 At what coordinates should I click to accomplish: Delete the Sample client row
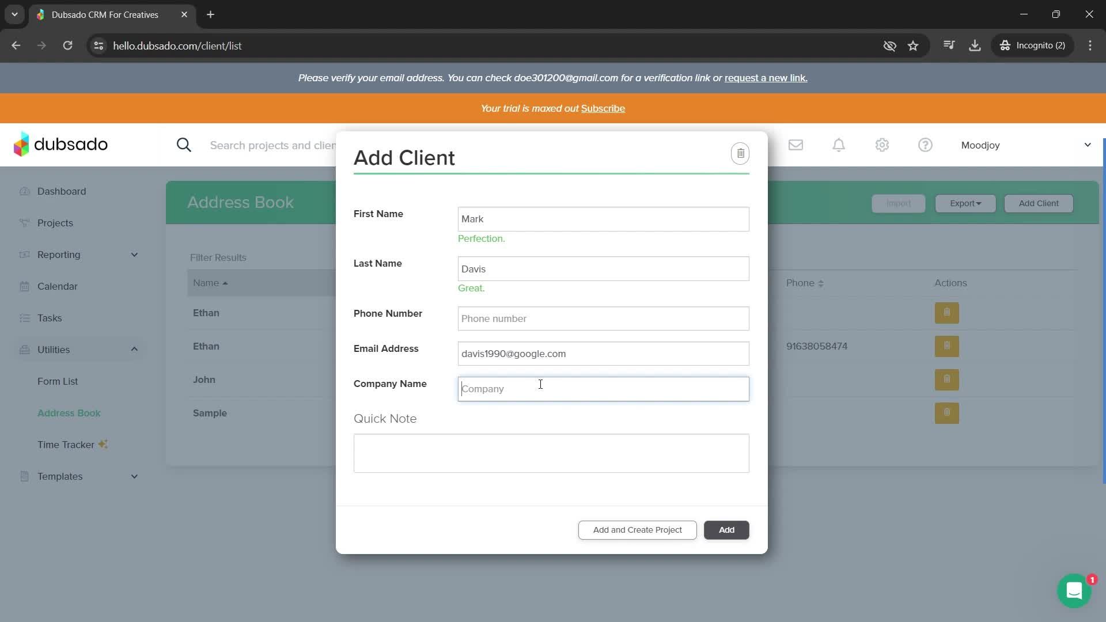click(946, 413)
